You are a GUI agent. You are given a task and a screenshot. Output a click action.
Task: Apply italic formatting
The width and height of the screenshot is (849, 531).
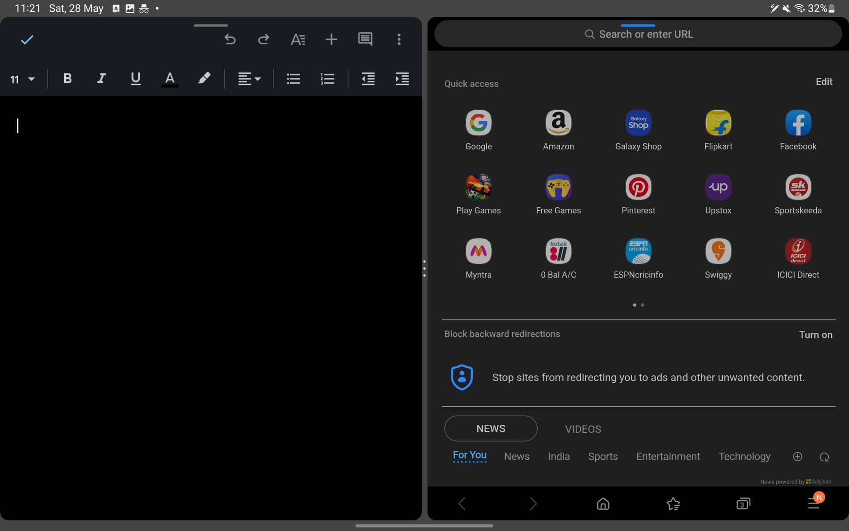click(x=101, y=79)
